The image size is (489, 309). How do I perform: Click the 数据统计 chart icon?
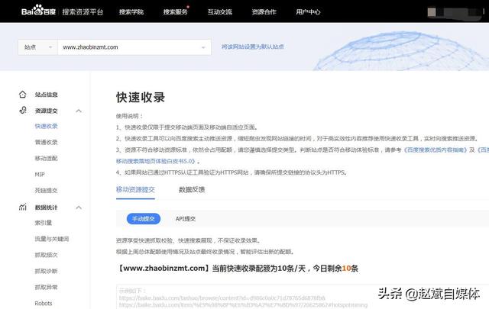23,207
